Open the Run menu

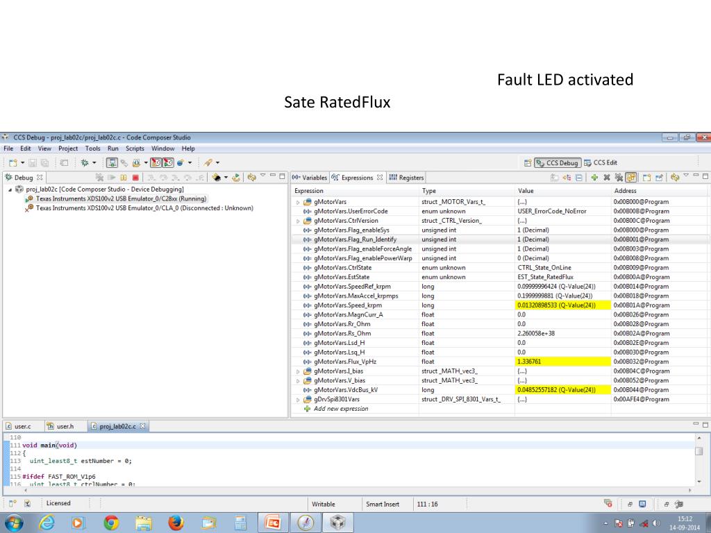(x=113, y=149)
